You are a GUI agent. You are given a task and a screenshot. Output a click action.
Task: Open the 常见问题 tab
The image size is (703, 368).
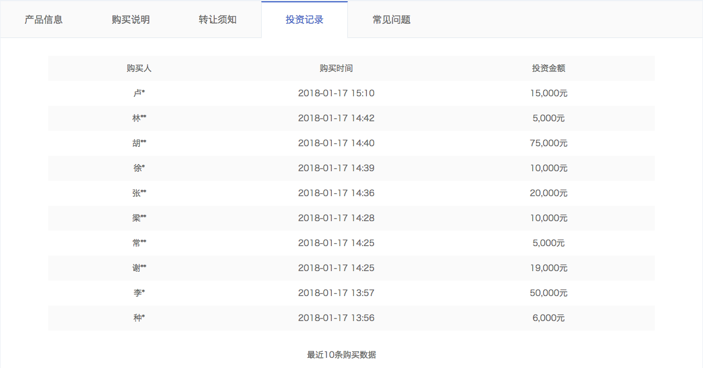point(391,19)
